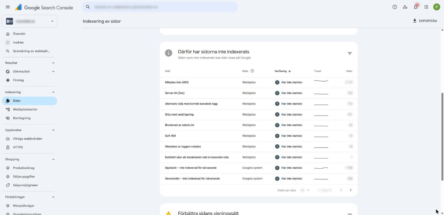Open the property selector dropdown

(29, 21)
